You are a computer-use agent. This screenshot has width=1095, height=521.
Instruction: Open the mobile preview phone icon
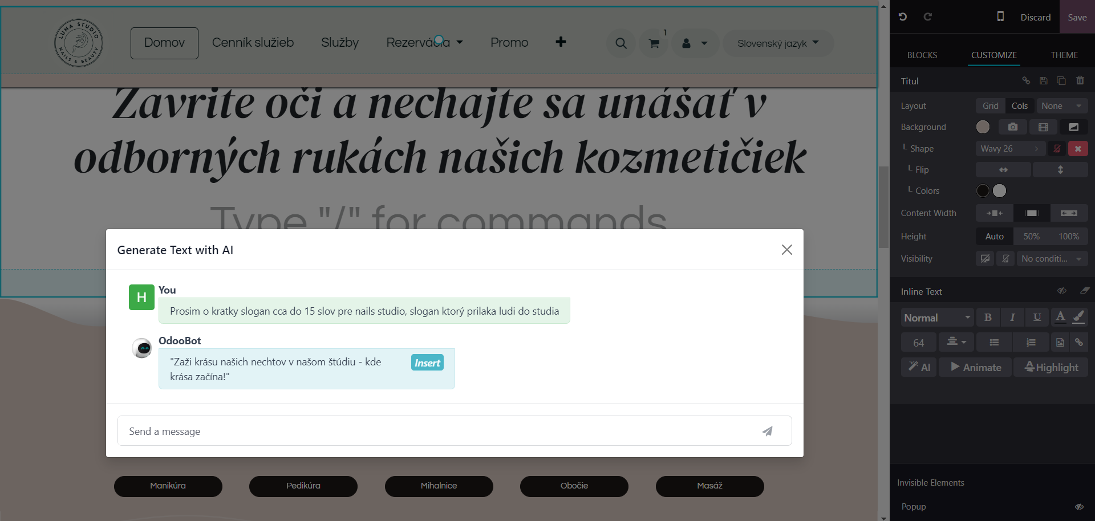tap(1000, 17)
